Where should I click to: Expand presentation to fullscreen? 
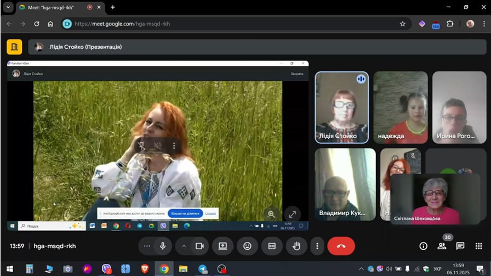pyautogui.click(x=292, y=215)
